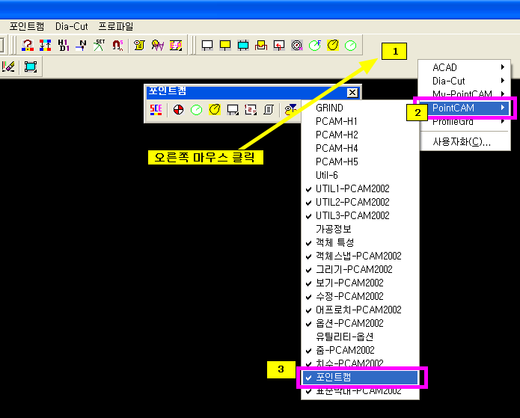Click the concentric spiral circles icon

coord(297,45)
